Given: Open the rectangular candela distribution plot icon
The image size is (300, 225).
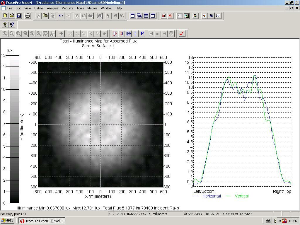Looking at the screenshot, I should (x=218, y=16).
